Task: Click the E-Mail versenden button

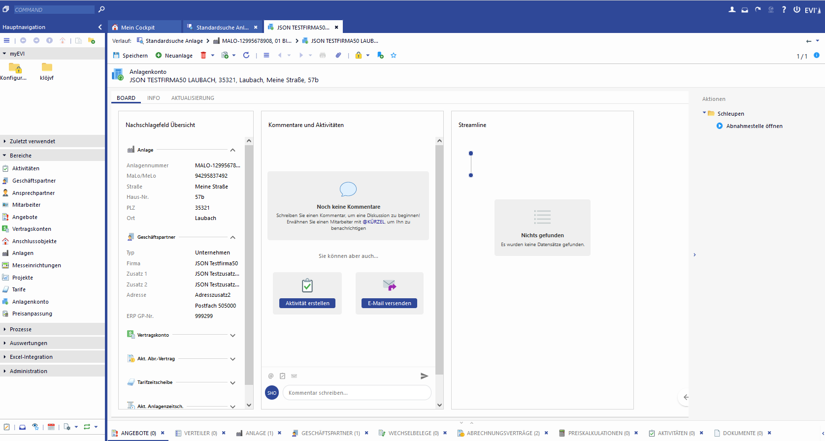Action: [x=389, y=303]
